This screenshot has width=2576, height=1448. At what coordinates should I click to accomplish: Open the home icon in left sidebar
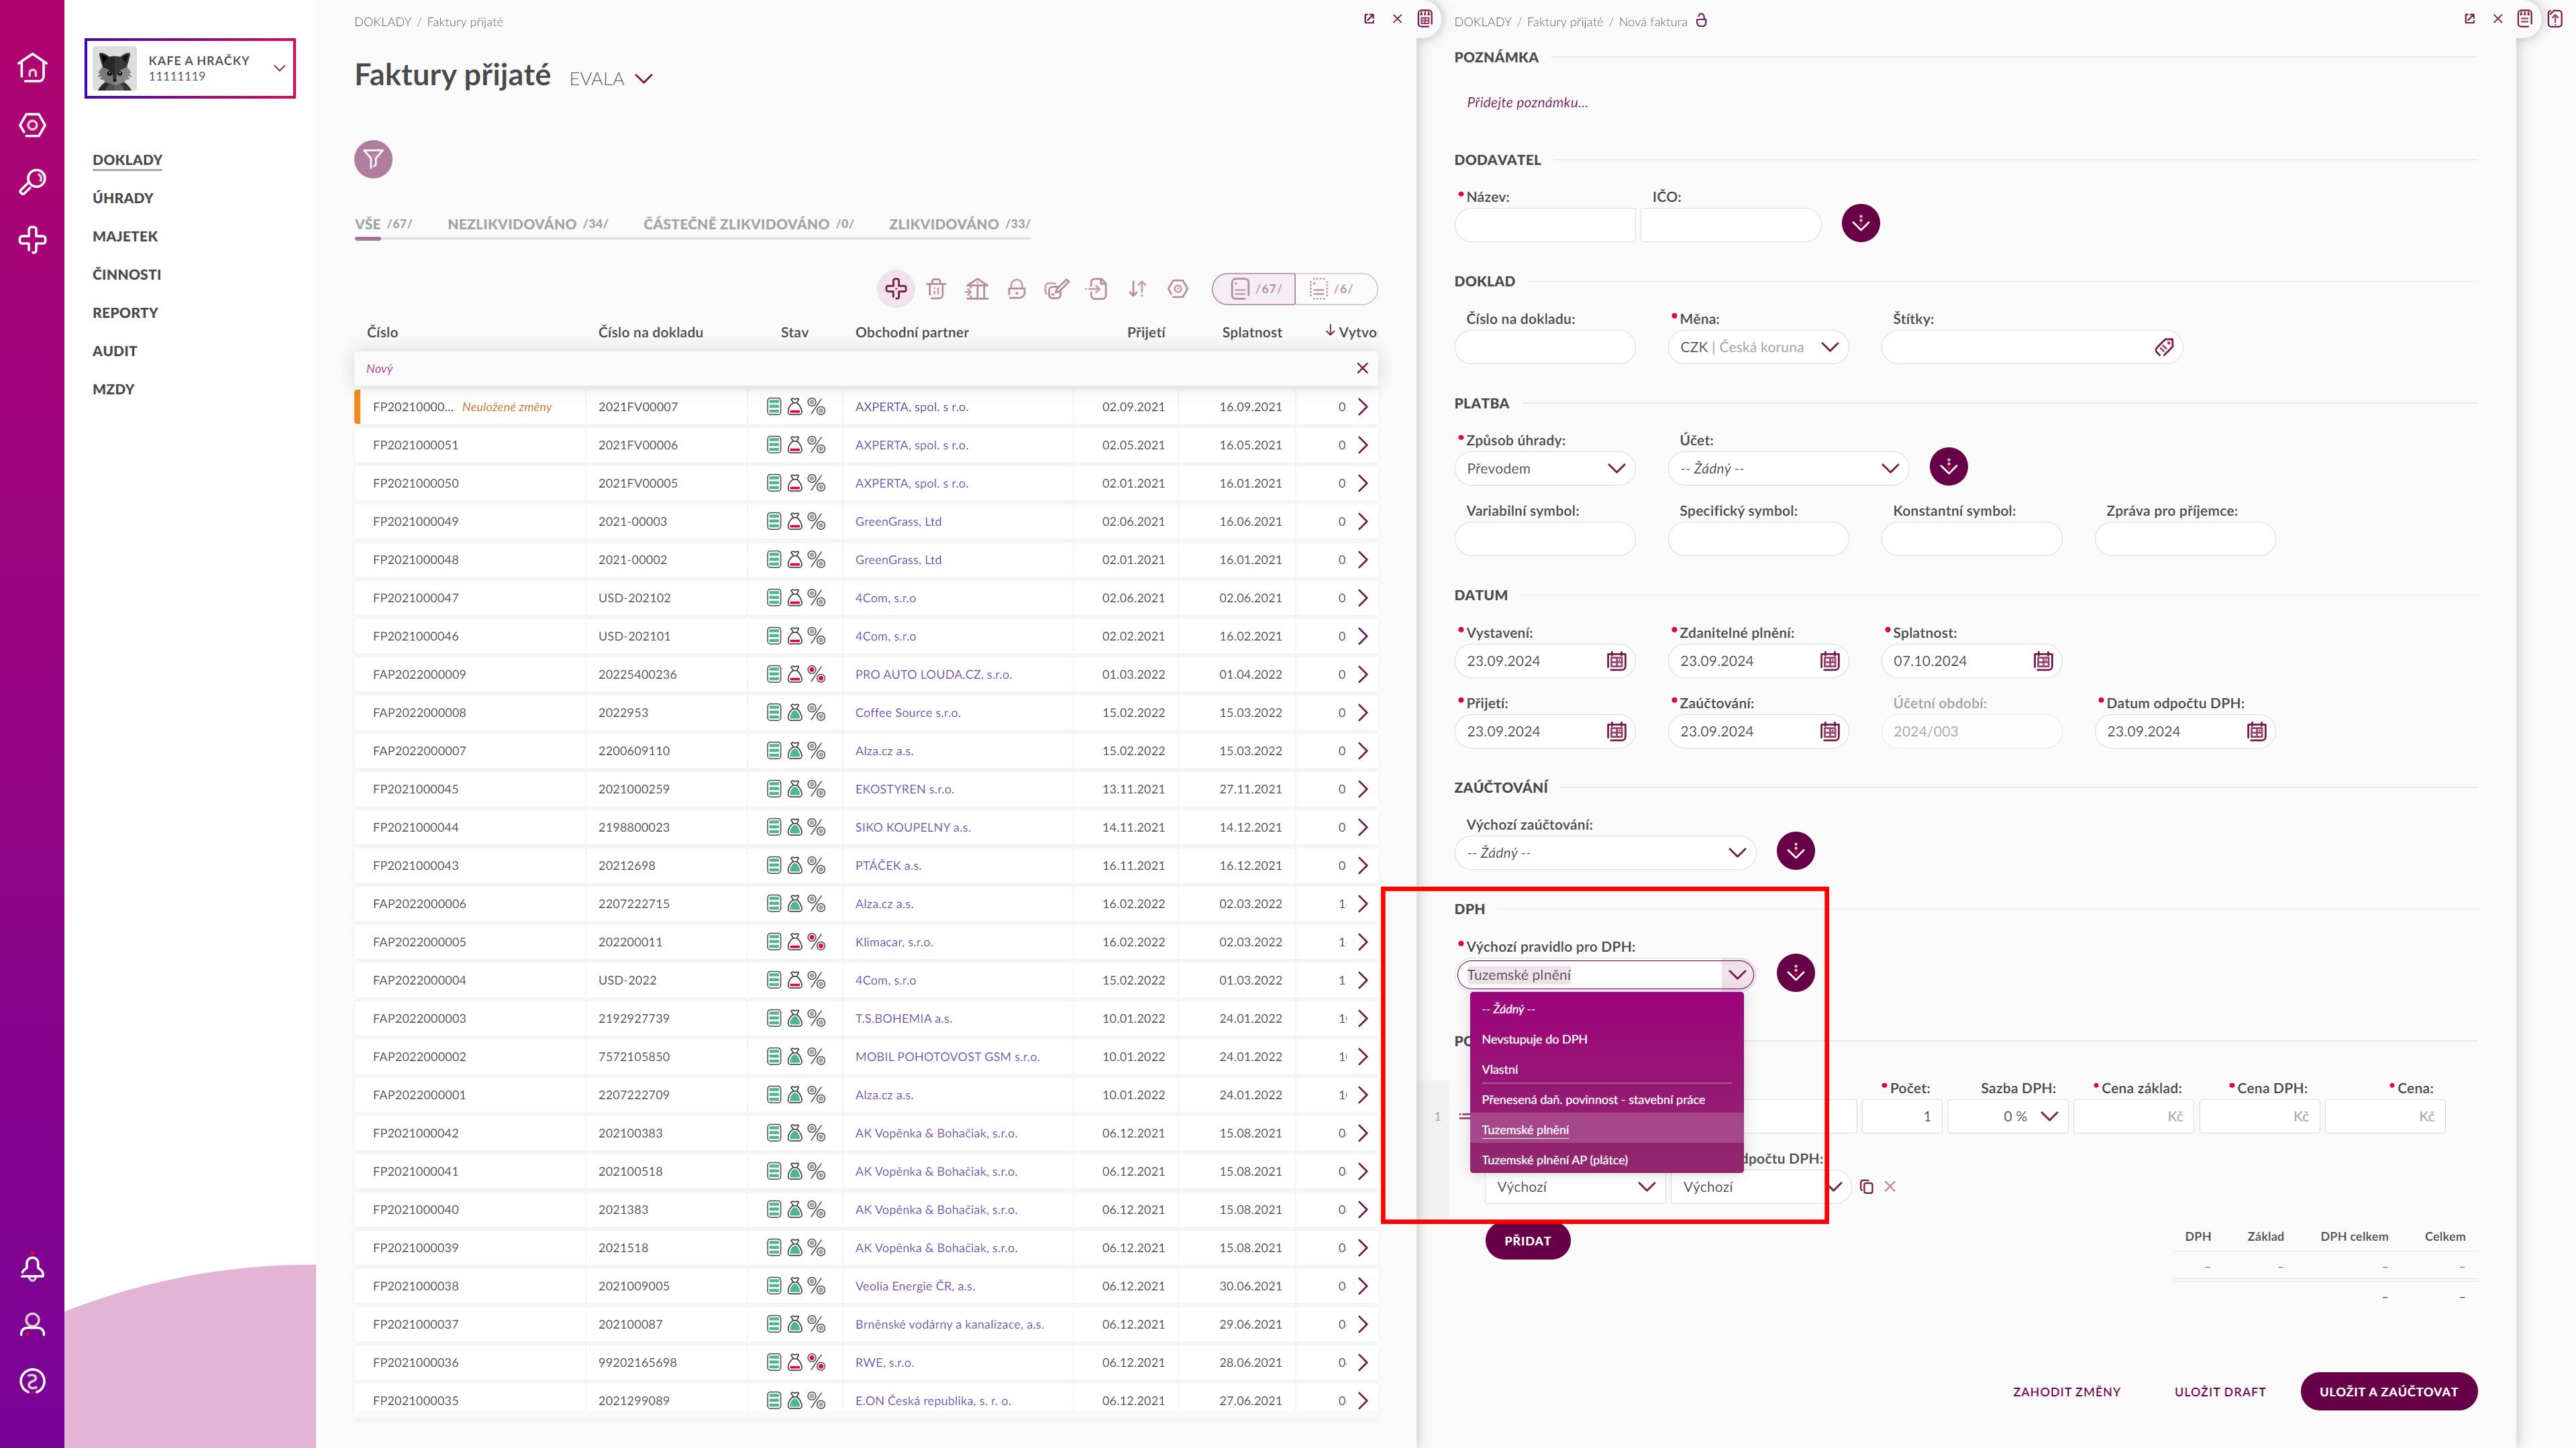click(x=32, y=67)
